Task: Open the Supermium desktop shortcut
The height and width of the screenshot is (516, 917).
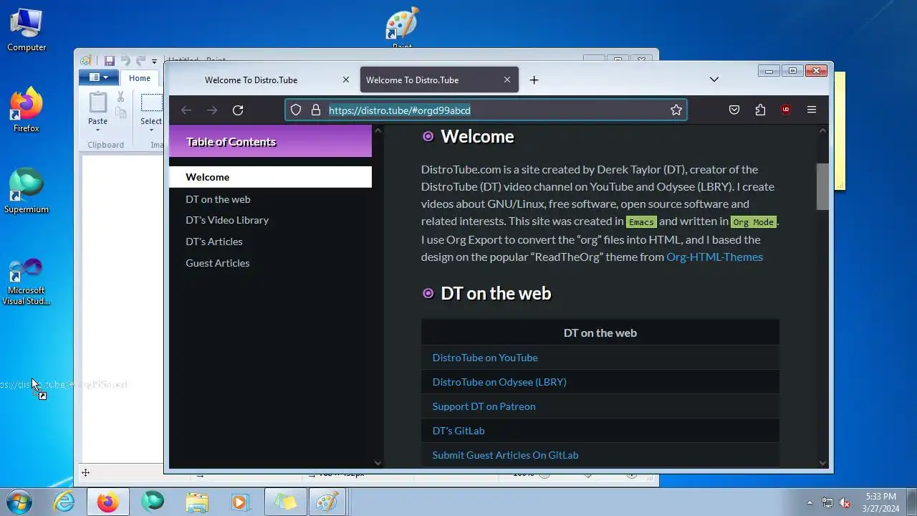Action: (27, 191)
